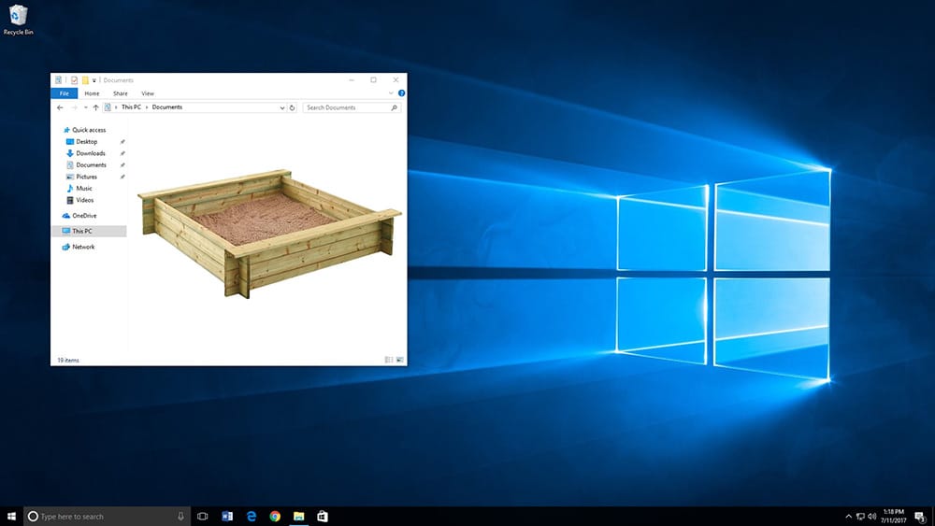Image resolution: width=935 pixels, height=526 pixels.
Task: Click the Explorer window system menu icon
Action: 58,79
